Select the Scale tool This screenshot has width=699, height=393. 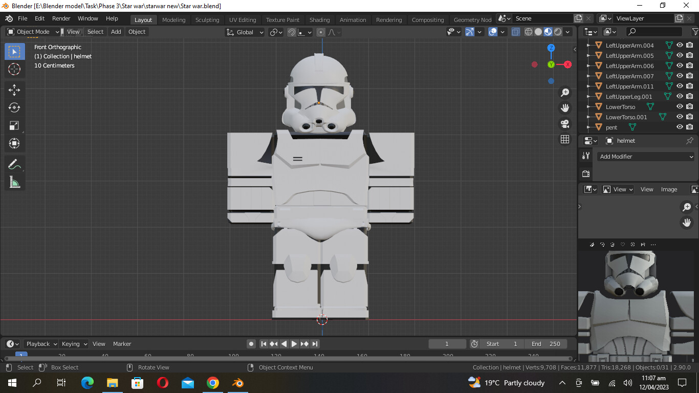[14, 125]
